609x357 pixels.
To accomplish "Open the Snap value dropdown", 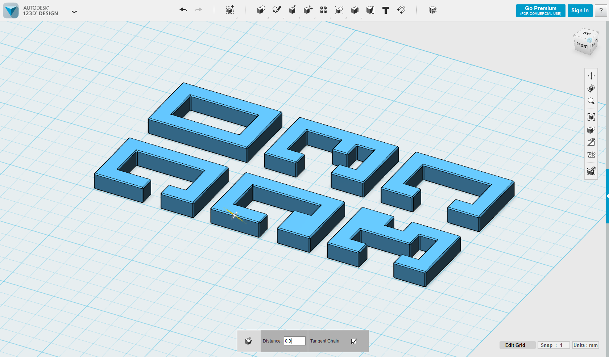I will coord(554,345).
